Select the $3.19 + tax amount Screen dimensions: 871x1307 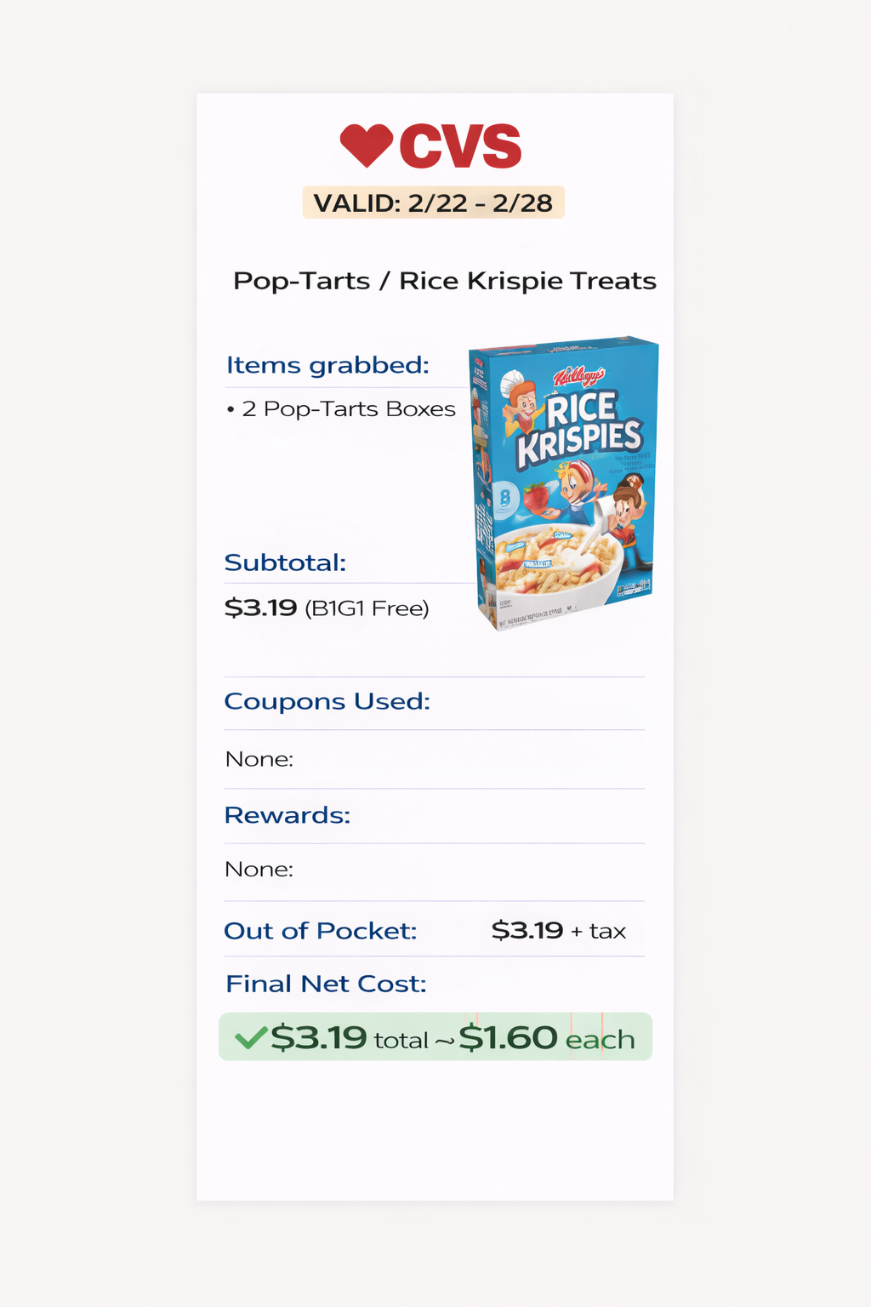(558, 930)
